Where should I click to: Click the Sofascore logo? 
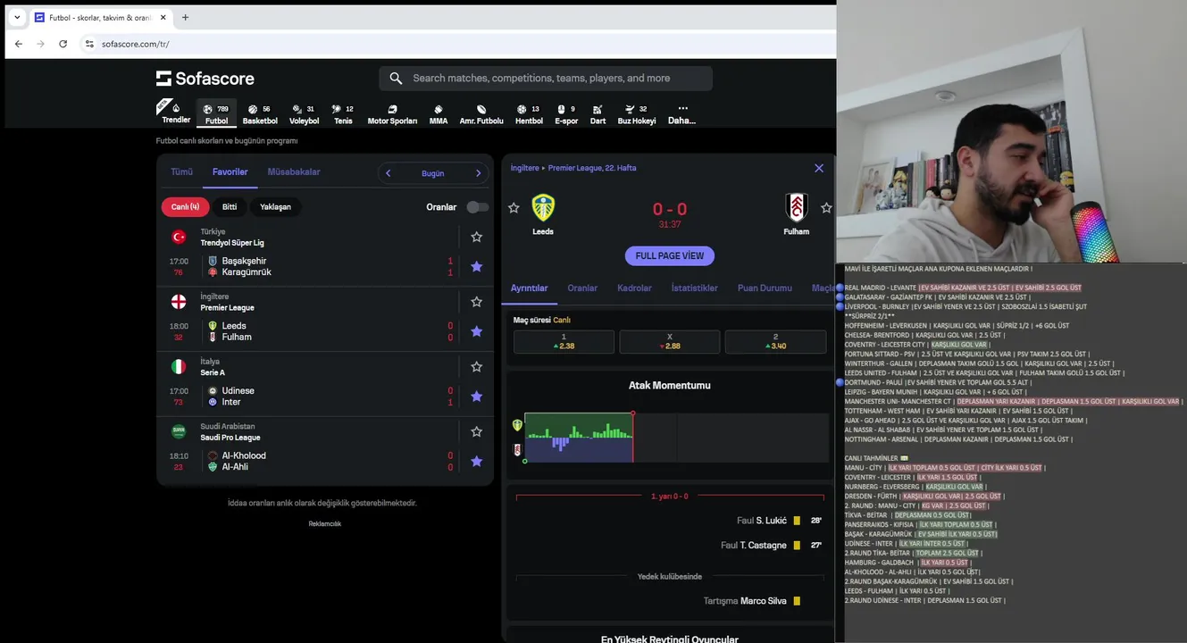pos(205,79)
